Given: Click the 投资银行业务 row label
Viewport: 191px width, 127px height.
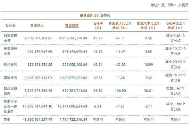Looking at the screenshot, I should coord(10,51).
